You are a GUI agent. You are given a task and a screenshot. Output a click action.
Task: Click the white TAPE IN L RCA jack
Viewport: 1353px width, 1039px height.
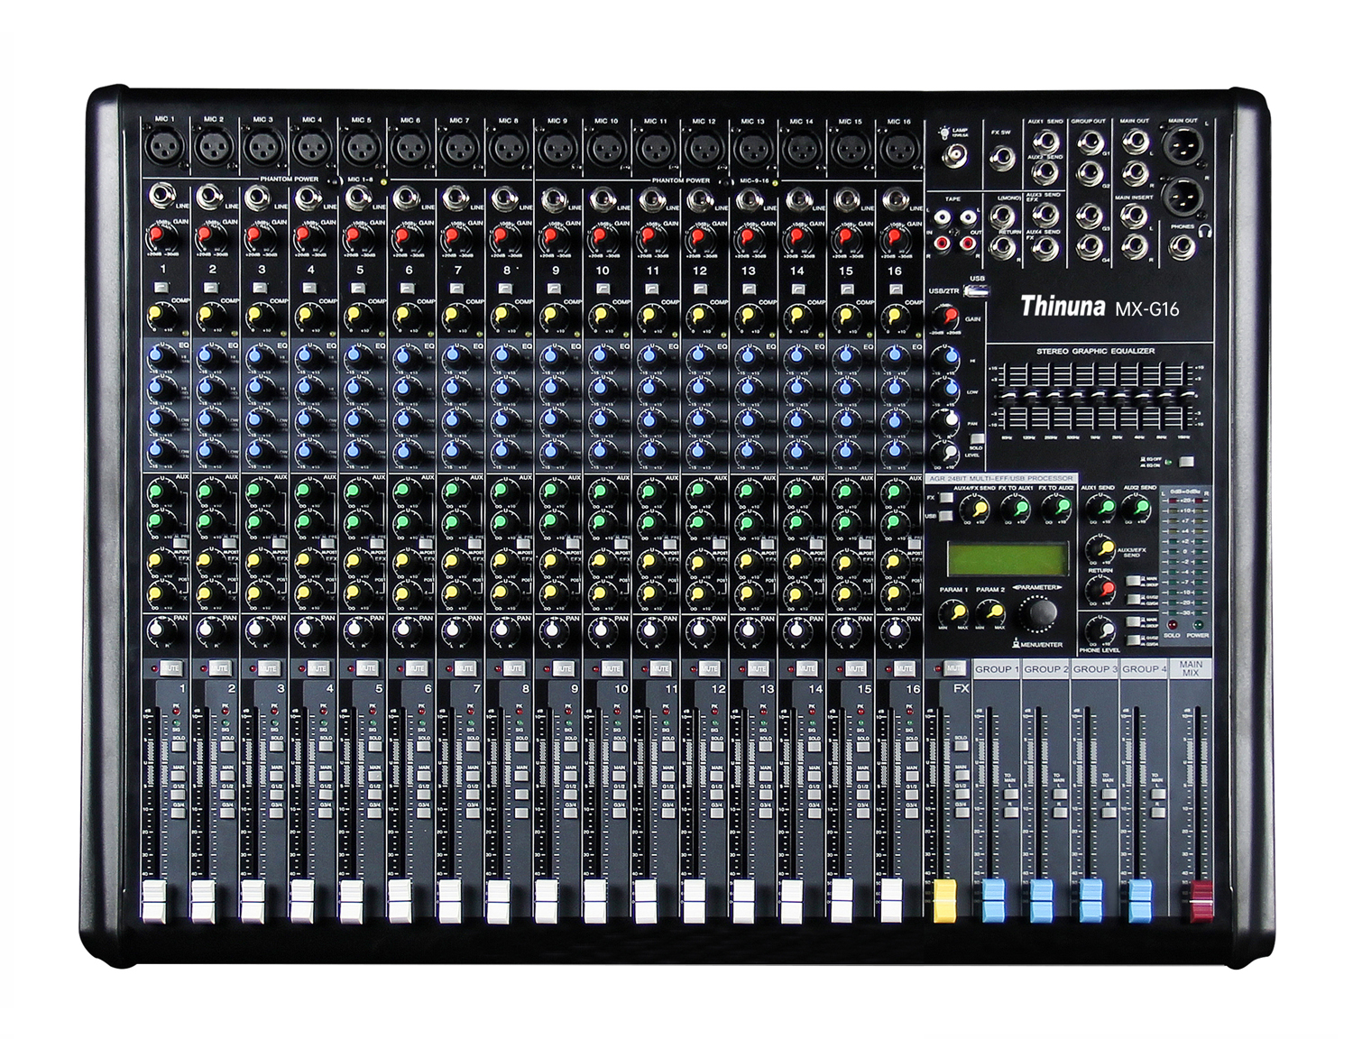[x=943, y=216]
